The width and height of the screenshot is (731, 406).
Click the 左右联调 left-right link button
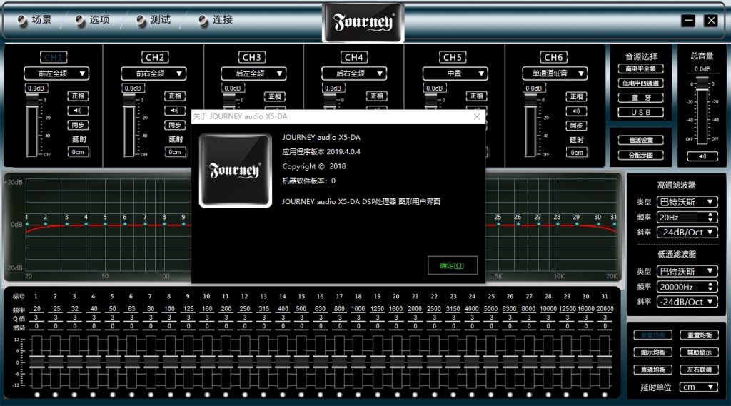(700, 370)
